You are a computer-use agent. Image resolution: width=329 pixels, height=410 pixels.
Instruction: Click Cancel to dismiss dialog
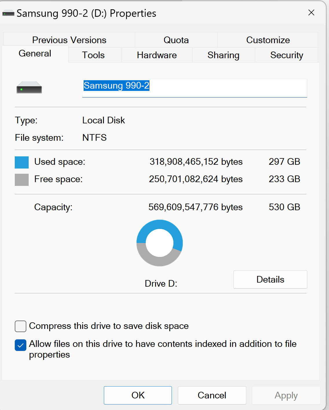click(212, 395)
